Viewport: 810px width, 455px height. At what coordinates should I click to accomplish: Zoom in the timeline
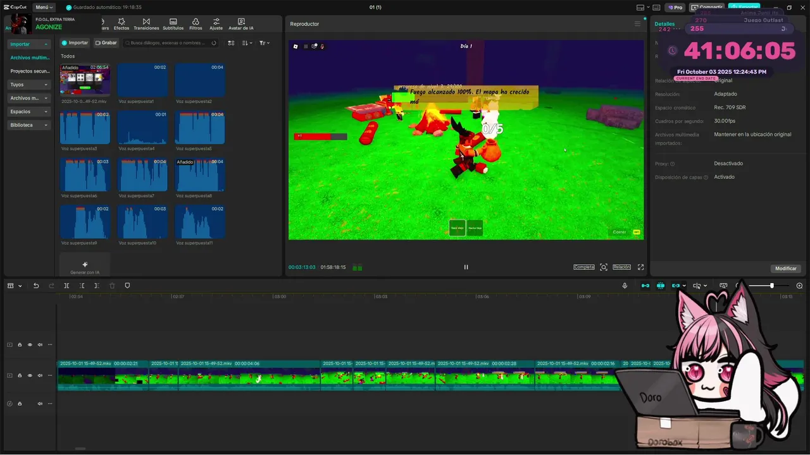click(x=799, y=286)
